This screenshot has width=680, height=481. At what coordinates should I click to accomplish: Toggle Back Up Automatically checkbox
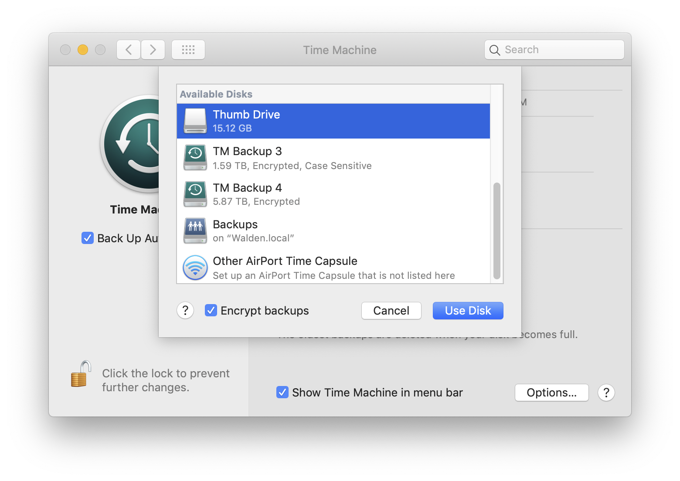[88, 238]
